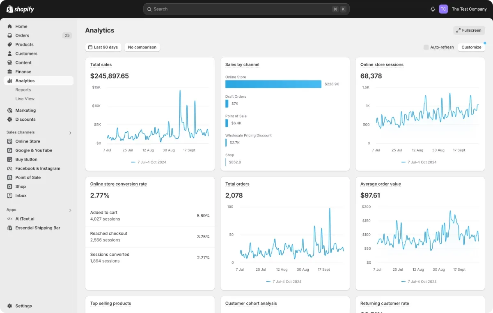Image resolution: width=493 pixels, height=313 pixels.
Task: Open the Online store conversion rate report
Action: pyautogui.click(x=119, y=184)
